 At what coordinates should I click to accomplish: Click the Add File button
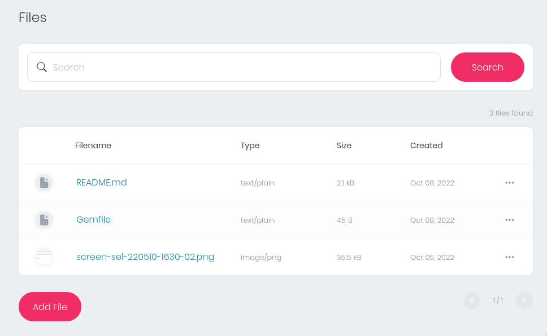[50, 307]
